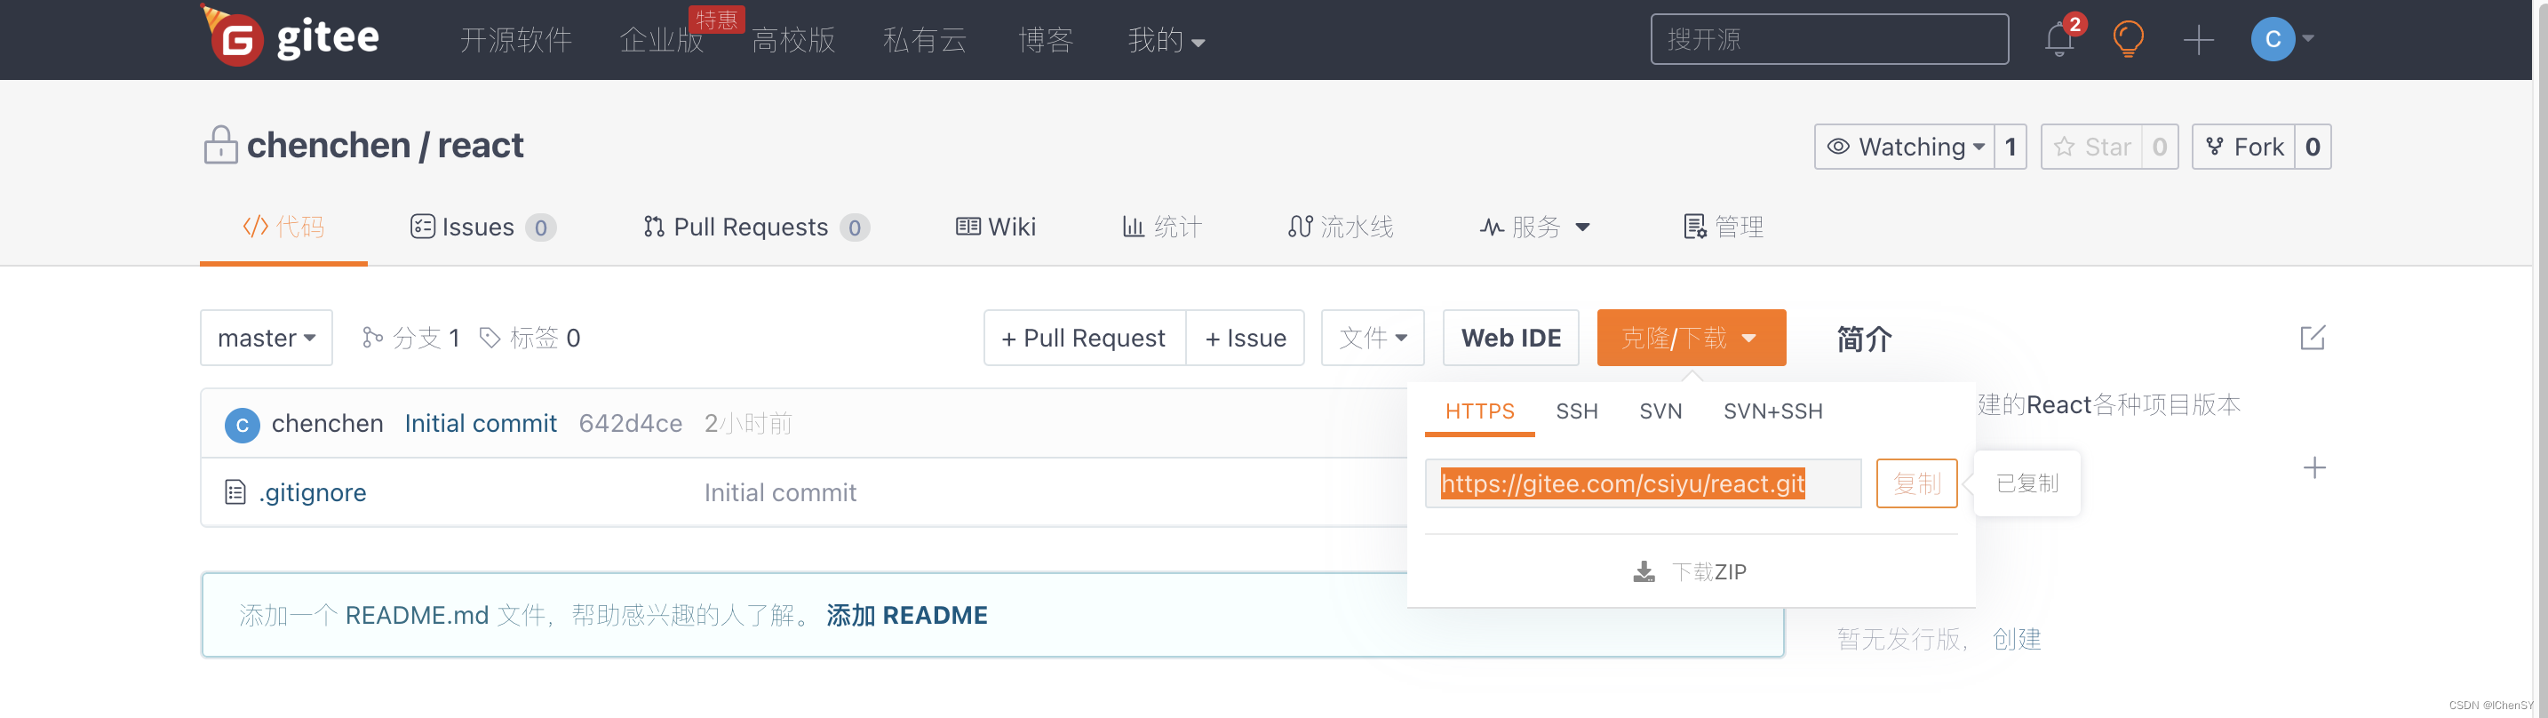Open the notifications bell
This screenshot has width=2548, height=718.
[x=2059, y=40]
